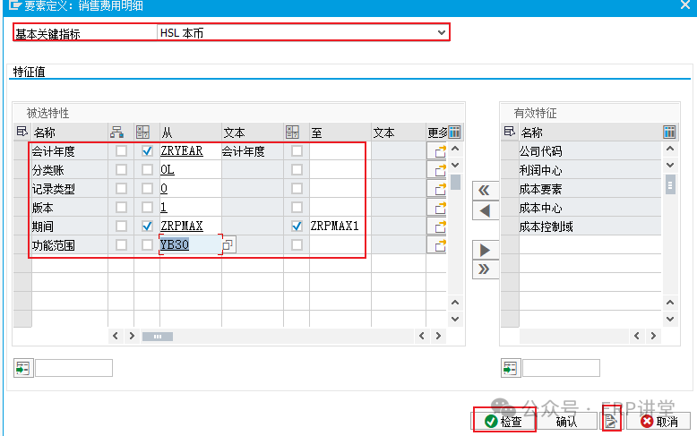Click the 更多 button in 会计年度 row
Viewport: 697px width, 436px height.
[x=436, y=151]
